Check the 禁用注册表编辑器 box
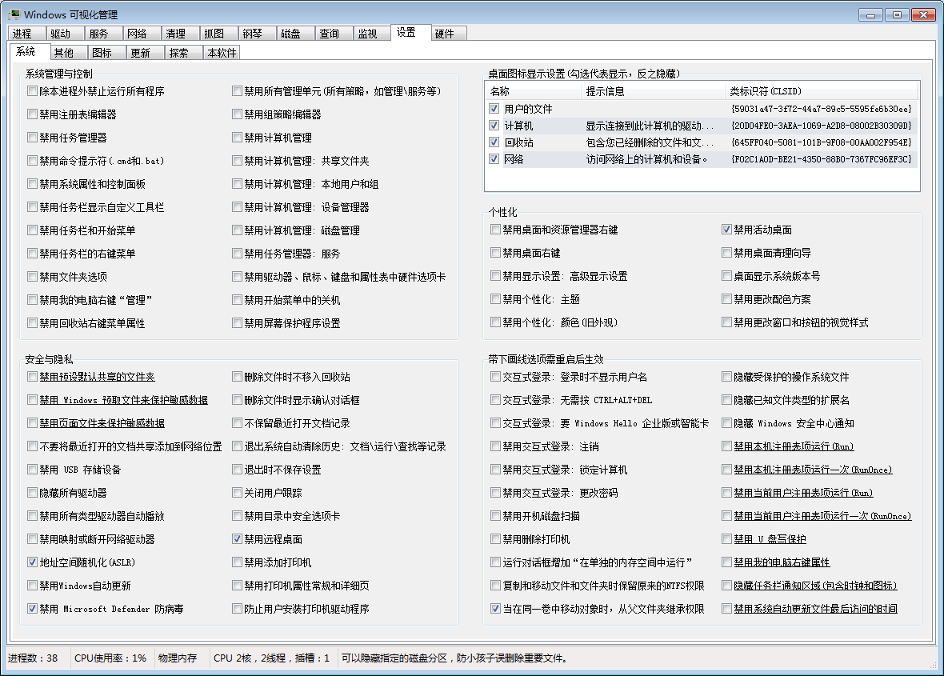This screenshot has height=676, width=944. coord(33,114)
